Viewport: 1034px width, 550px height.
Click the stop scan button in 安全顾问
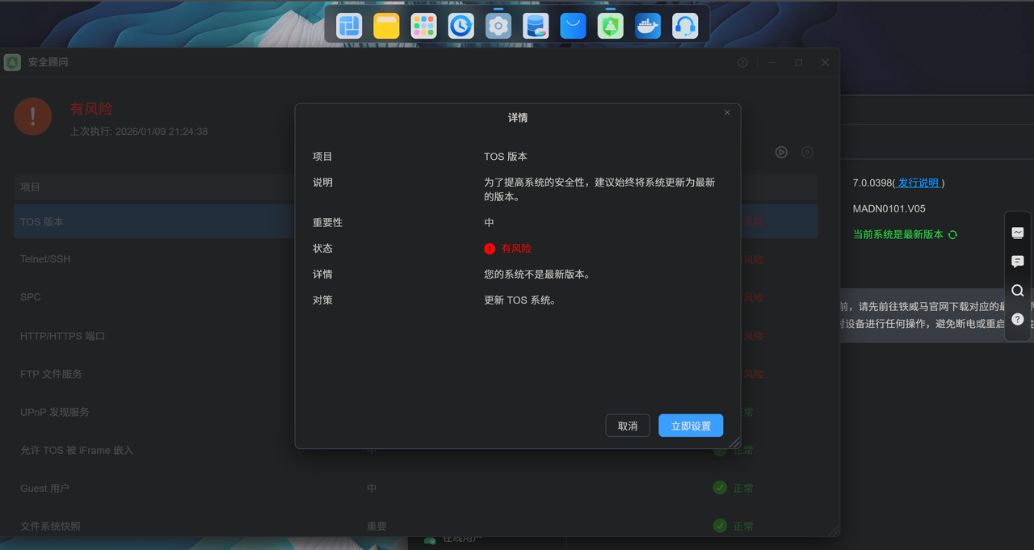click(x=807, y=152)
